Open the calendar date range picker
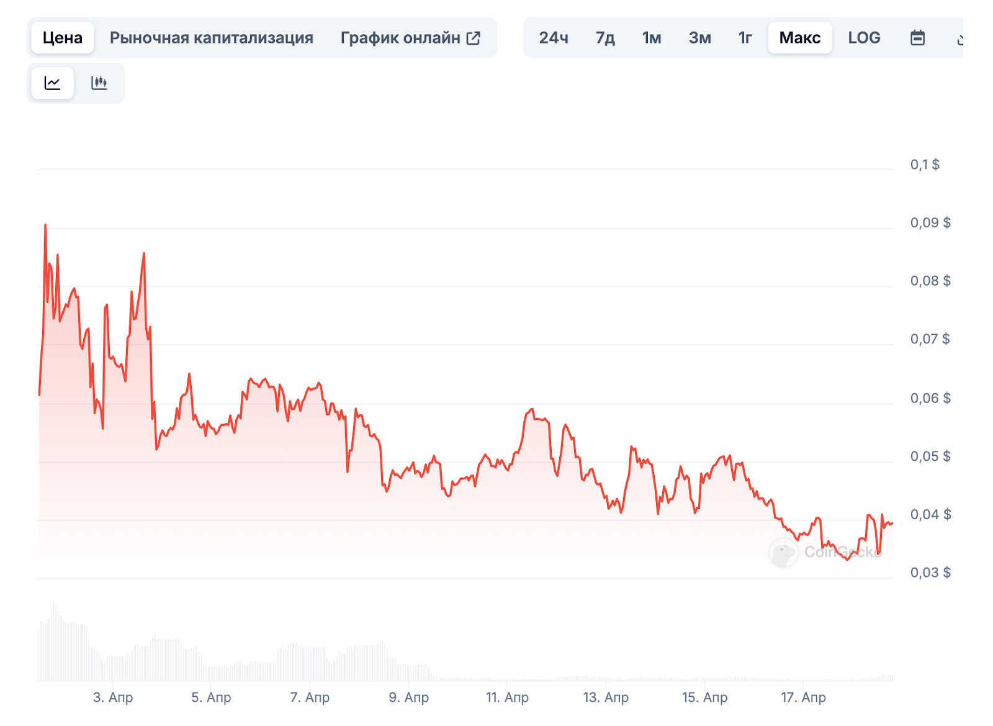The width and height of the screenshot is (993, 726). [917, 38]
